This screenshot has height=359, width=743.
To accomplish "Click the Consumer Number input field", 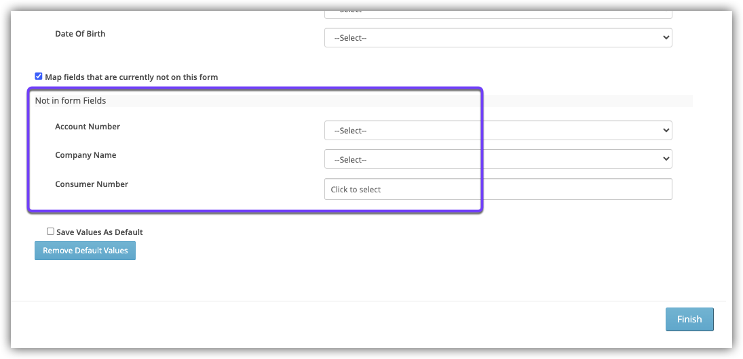I will pyautogui.click(x=497, y=189).
